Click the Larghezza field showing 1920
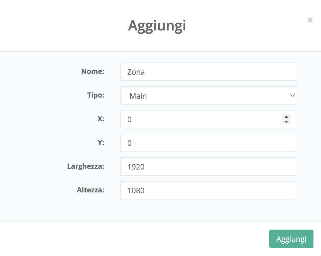This screenshot has width=321, height=256. 209,167
